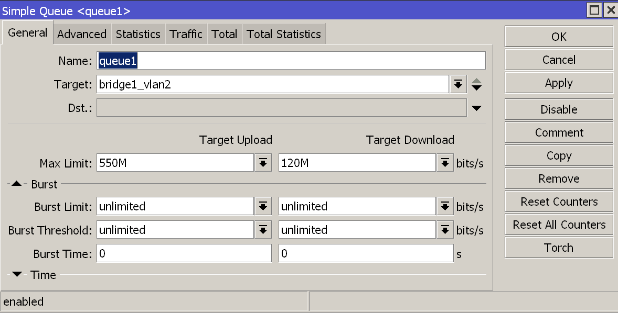Click the Dst. input field
Viewport: 618px width, 313px height.
click(x=281, y=108)
